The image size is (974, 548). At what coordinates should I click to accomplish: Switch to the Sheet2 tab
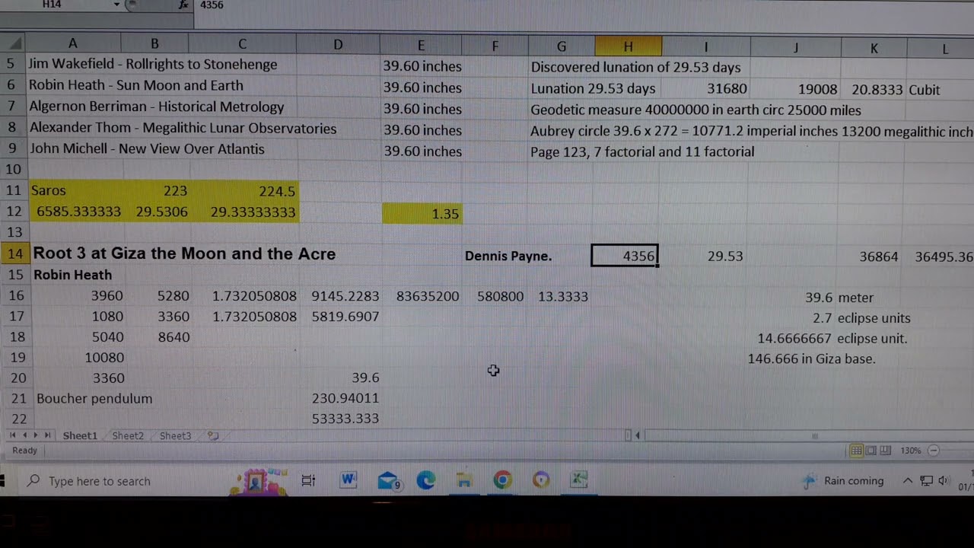coord(128,435)
